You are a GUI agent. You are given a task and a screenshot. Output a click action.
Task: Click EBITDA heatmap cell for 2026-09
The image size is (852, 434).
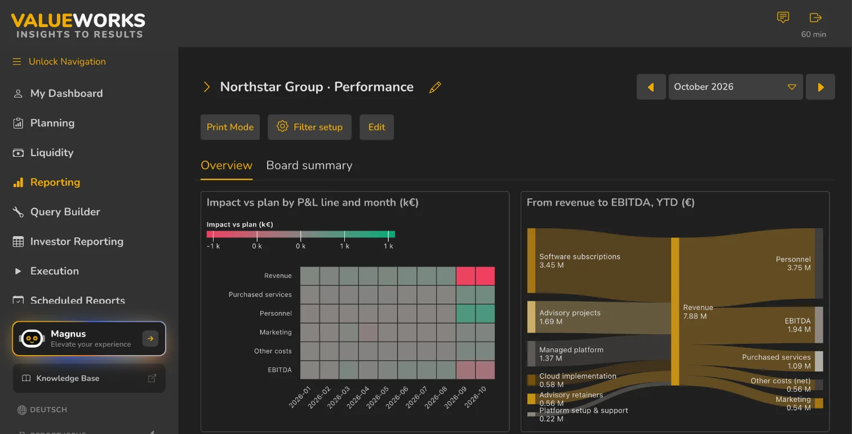pos(465,370)
